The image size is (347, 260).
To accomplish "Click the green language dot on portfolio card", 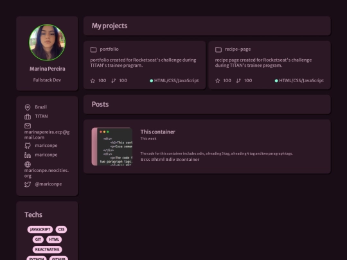I will click(x=152, y=81).
